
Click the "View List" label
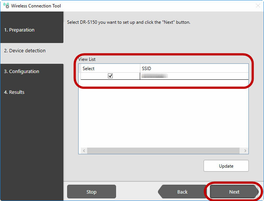point(87,59)
